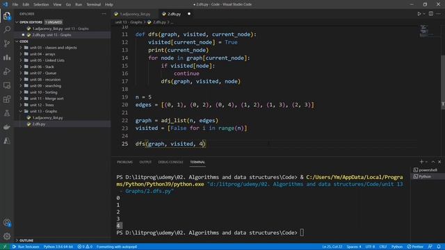This screenshot has width=445, height=250.
Task: Click the feedback icon in status bar
Action: coord(430,247)
